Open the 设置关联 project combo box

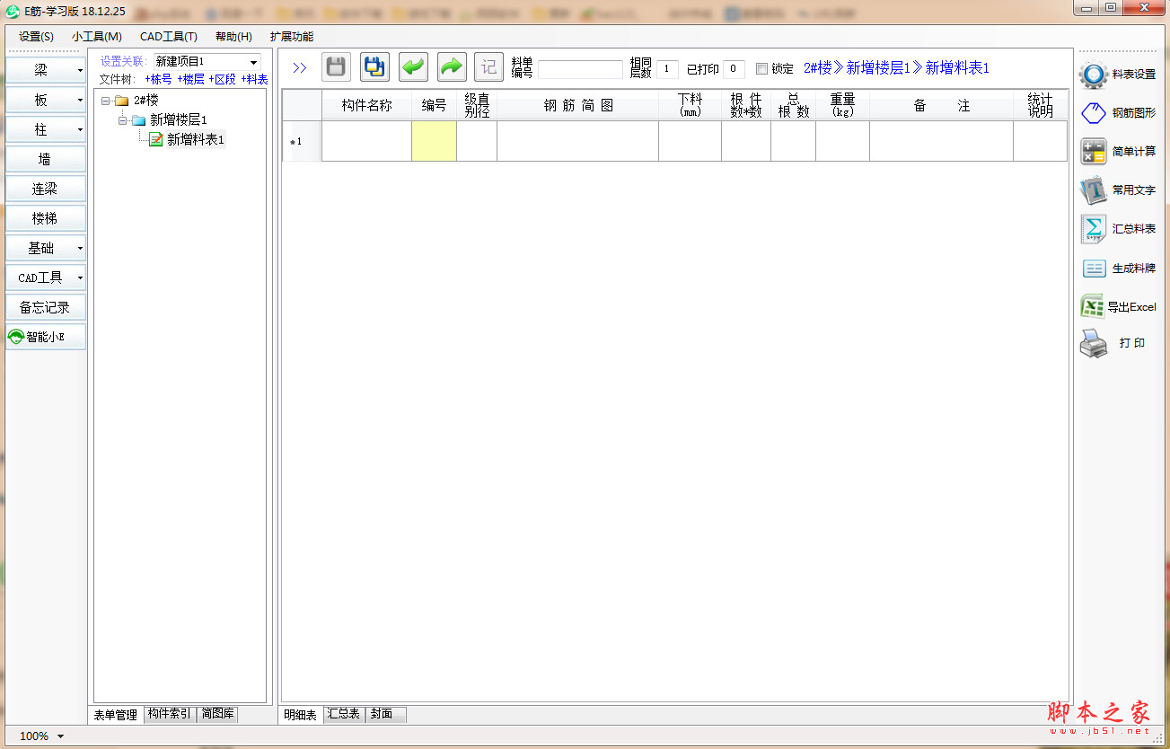(x=207, y=61)
